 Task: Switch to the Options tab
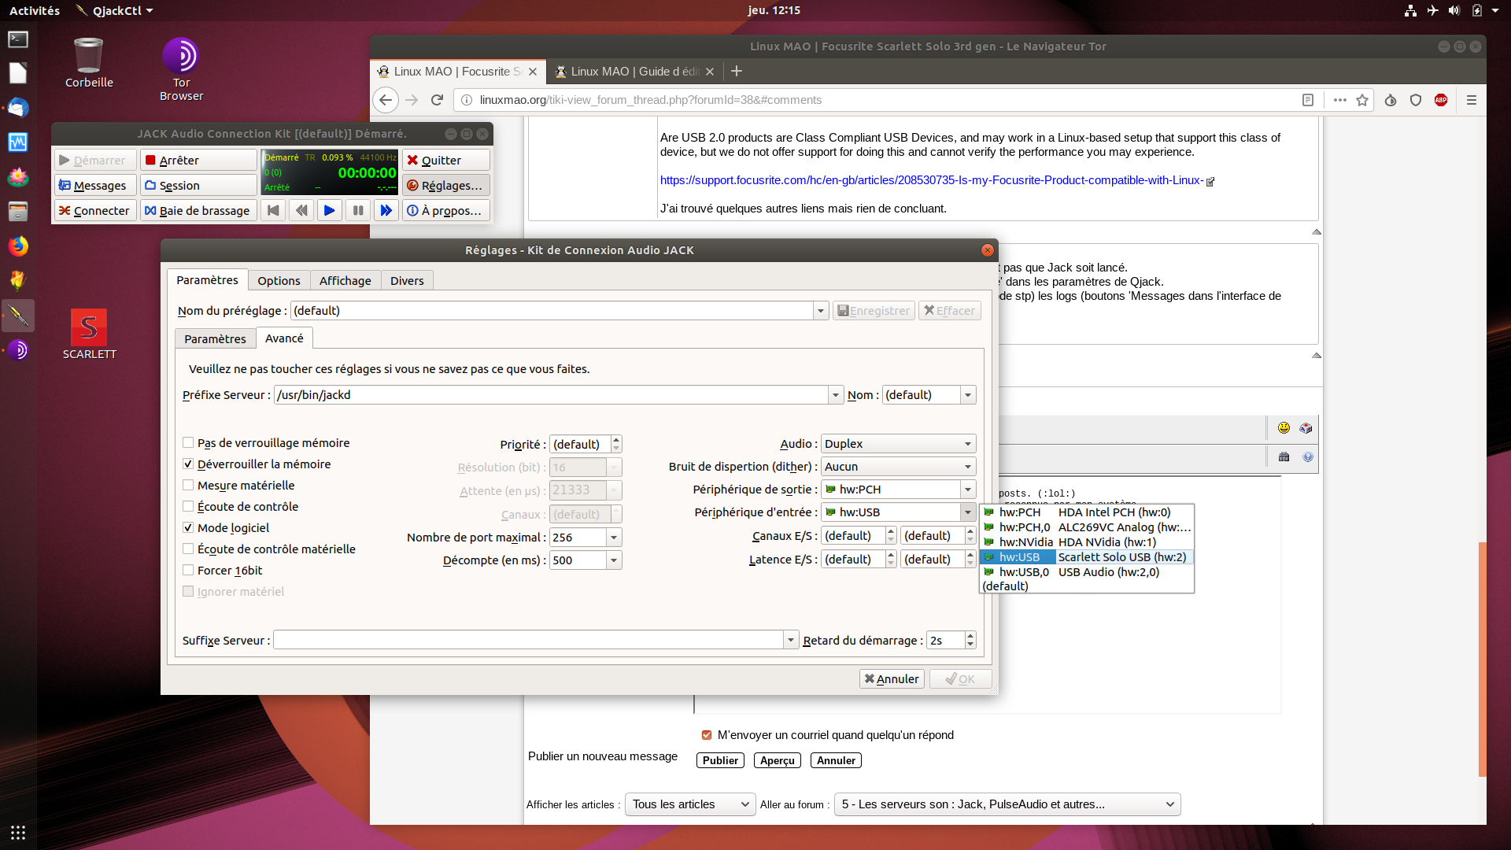point(279,281)
